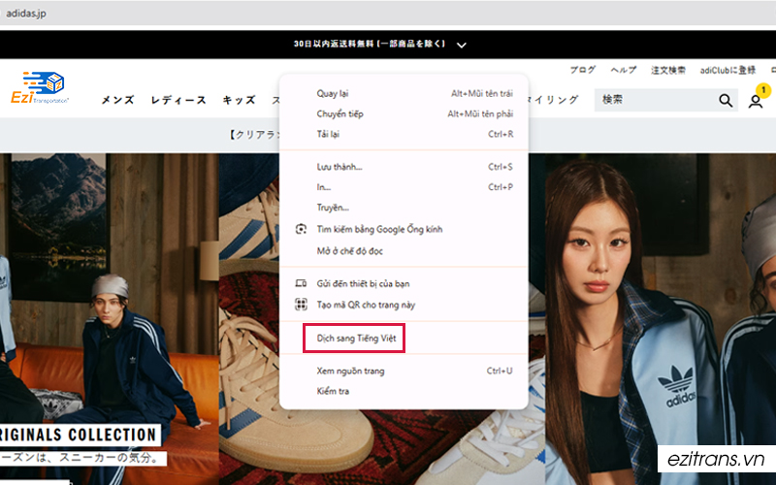
Task: Open the レディース navigation category
Action: [x=178, y=100]
